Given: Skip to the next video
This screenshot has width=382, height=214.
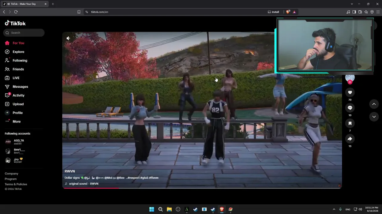Looking at the screenshot, I should pyautogui.click(x=374, y=117).
